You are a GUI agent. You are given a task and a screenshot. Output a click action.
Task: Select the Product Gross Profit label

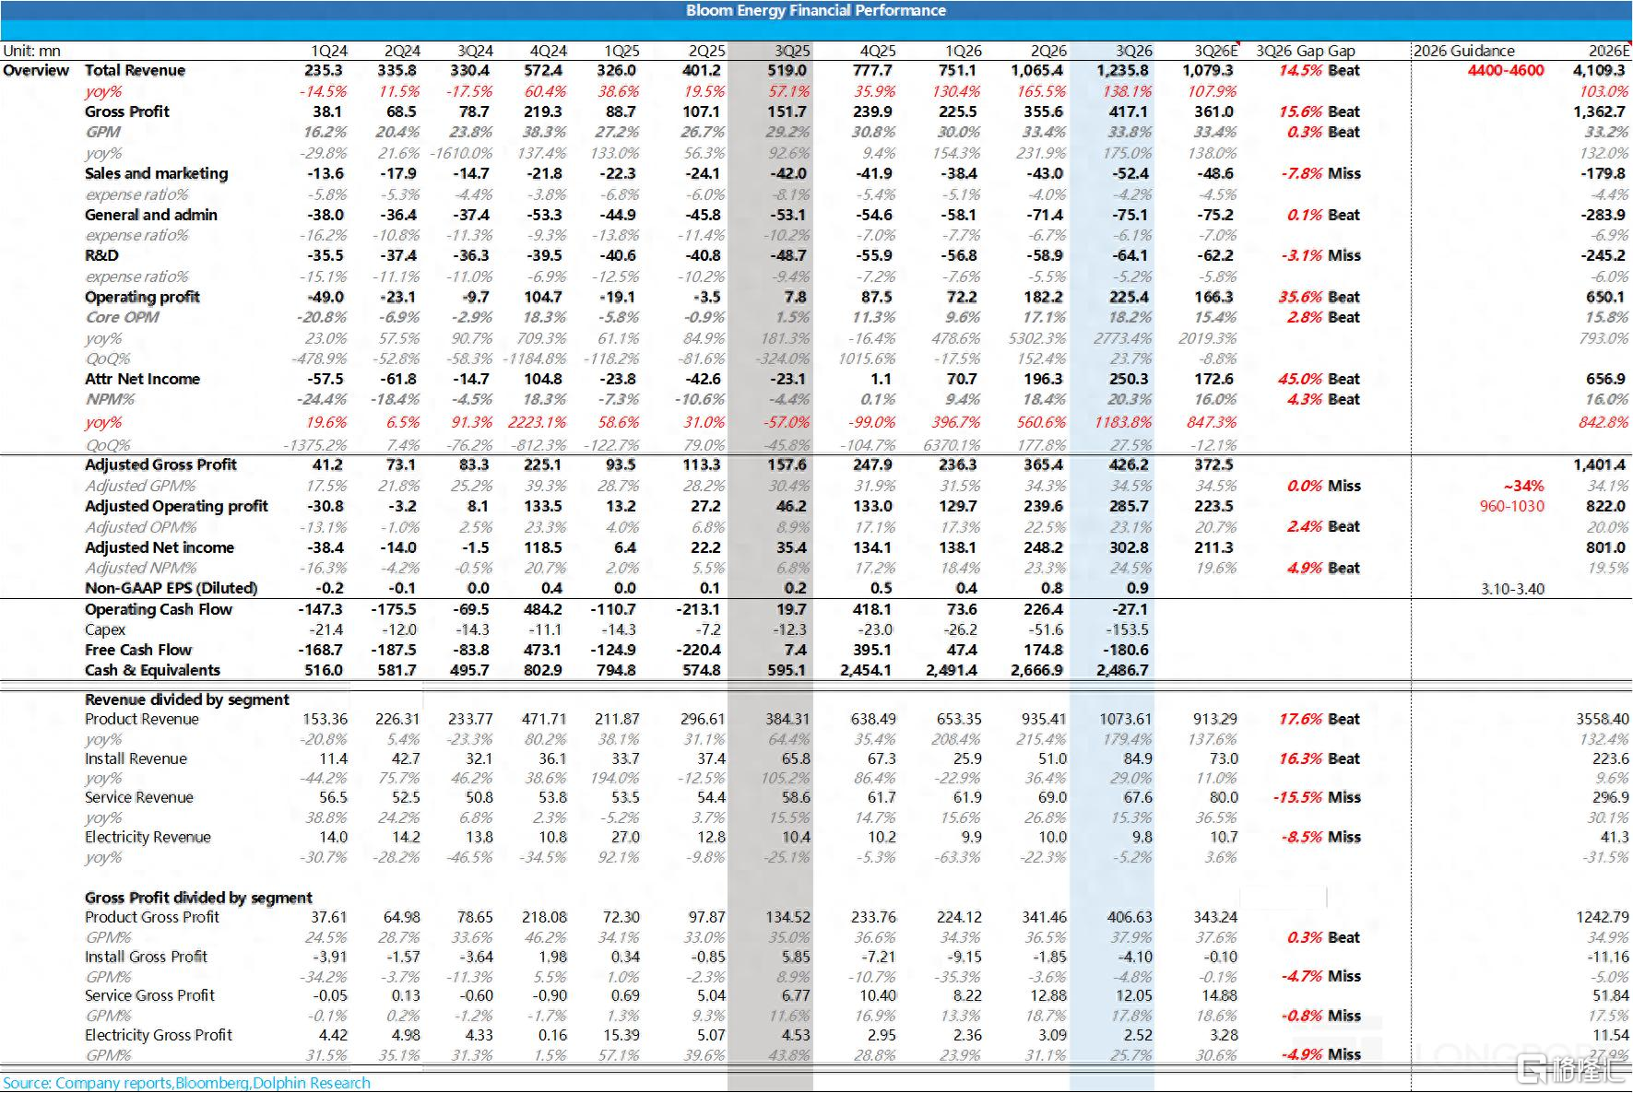pos(152,917)
